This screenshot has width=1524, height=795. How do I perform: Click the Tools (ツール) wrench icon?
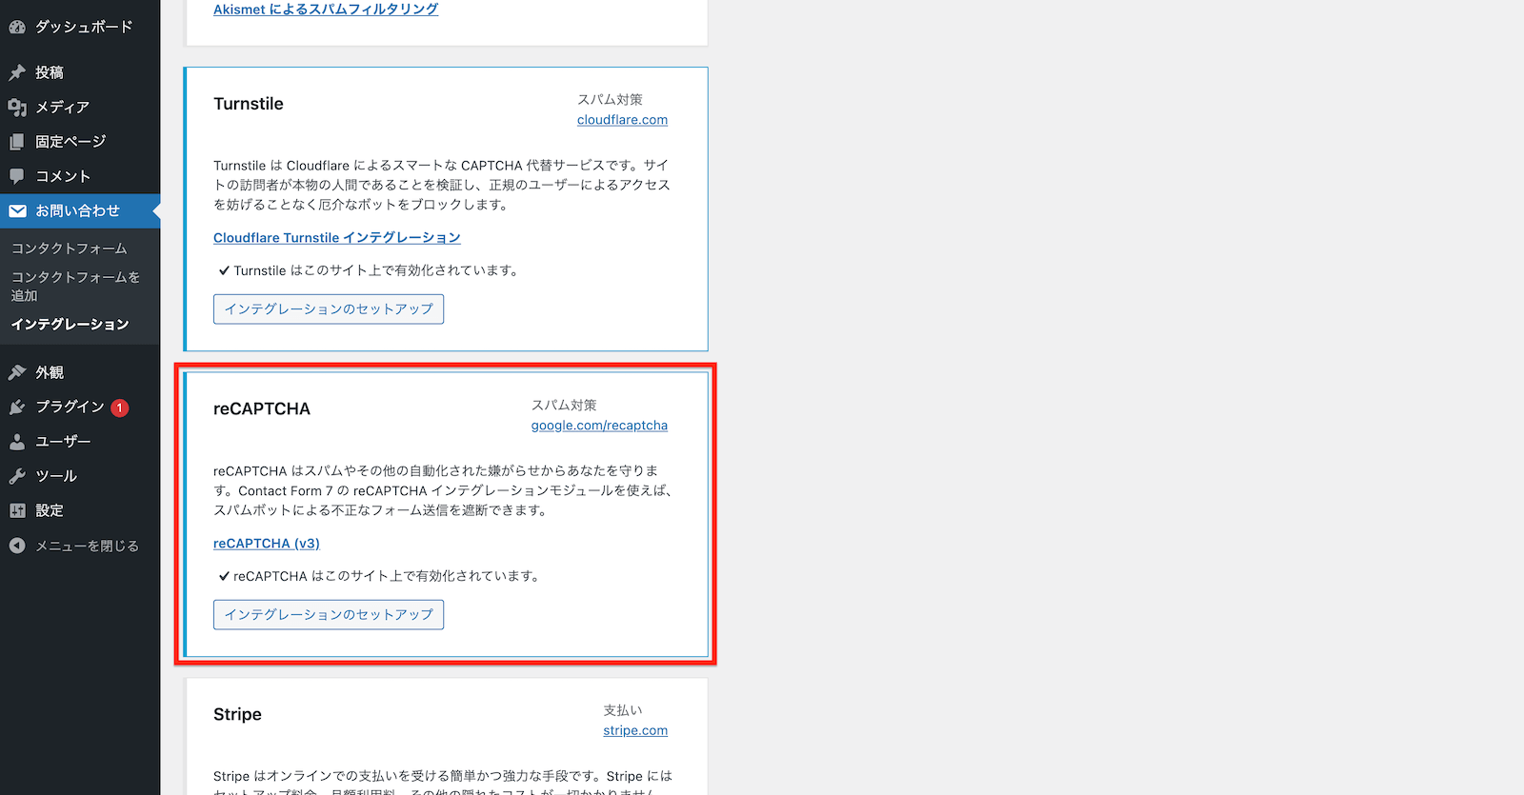pos(17,476)
